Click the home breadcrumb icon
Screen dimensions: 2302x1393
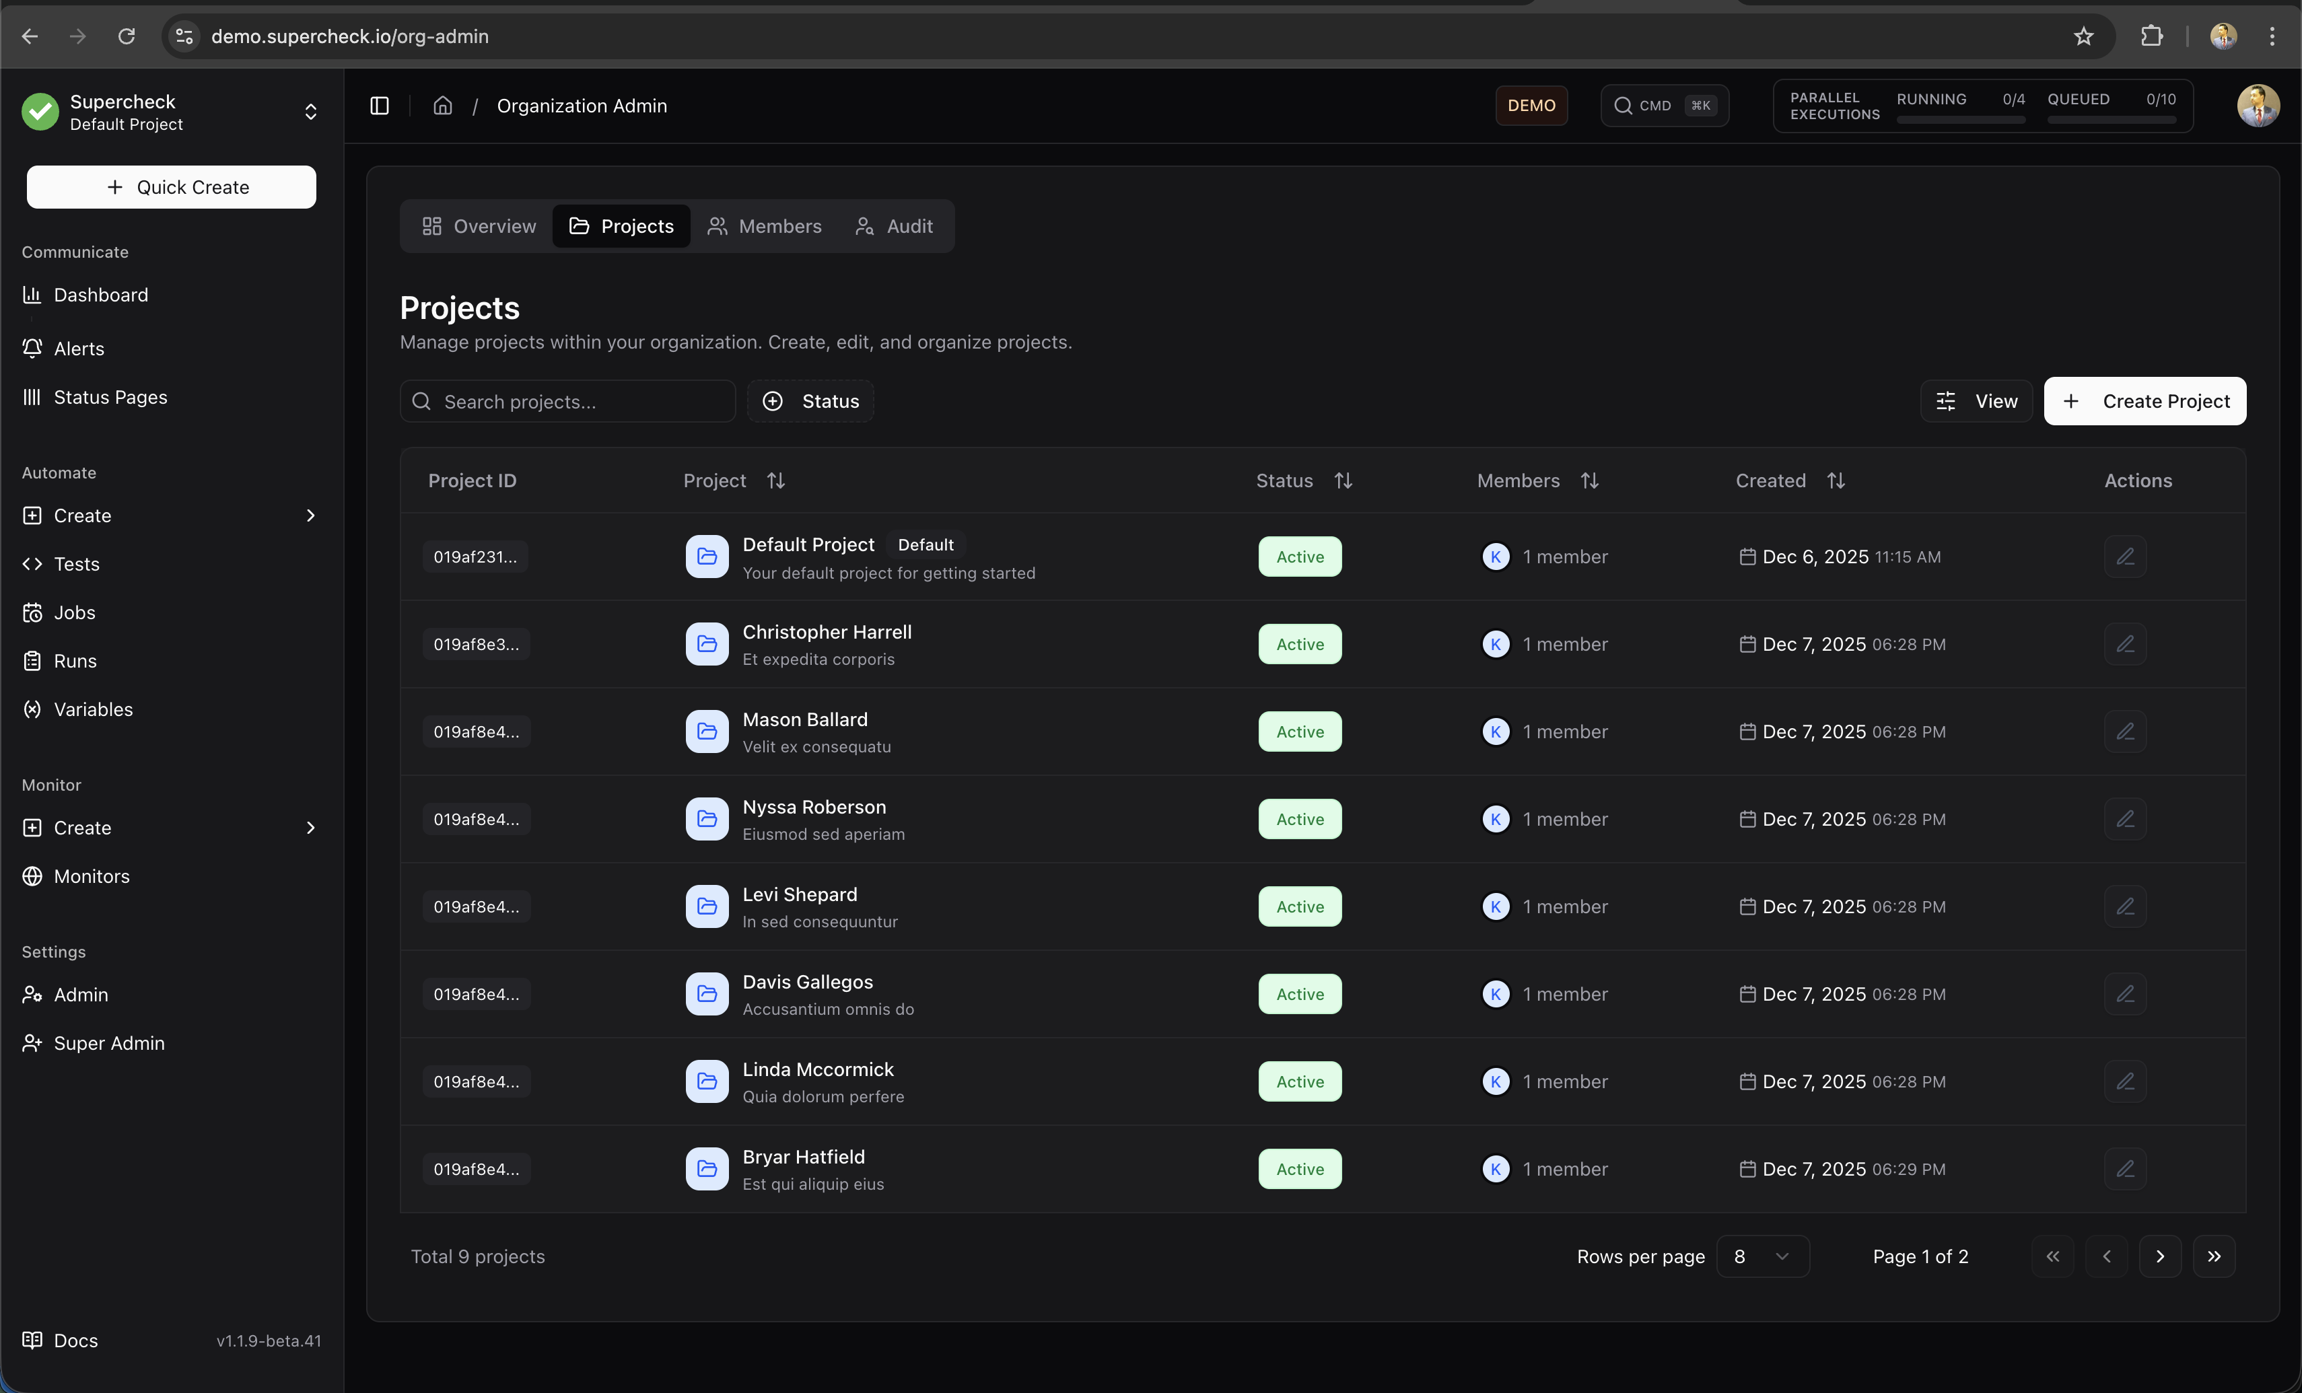tap(442, 106)
